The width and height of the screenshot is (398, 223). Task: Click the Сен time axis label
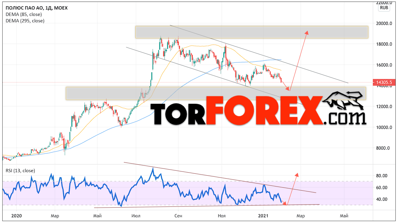pos(178,216)
